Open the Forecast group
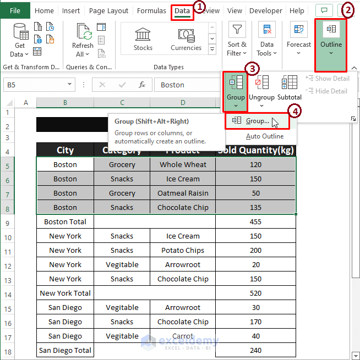 (x=298, y=39)
